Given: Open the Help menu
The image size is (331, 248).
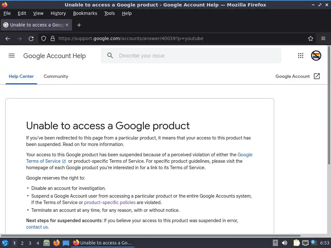Looking at the screenshot, I should pos(127,13).
